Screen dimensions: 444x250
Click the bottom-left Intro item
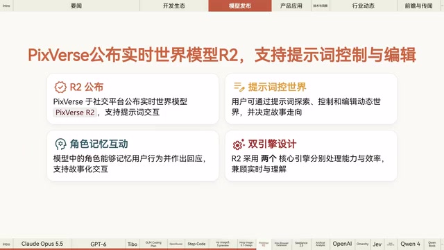[6, 244]
